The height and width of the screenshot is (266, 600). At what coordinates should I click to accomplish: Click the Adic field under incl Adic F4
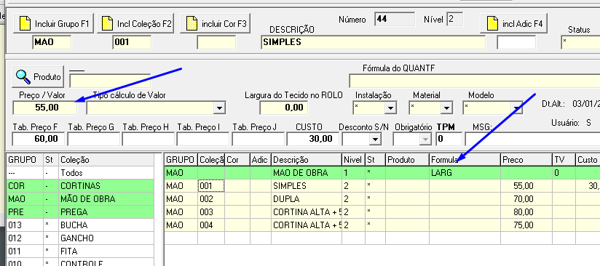click(516, 42)
